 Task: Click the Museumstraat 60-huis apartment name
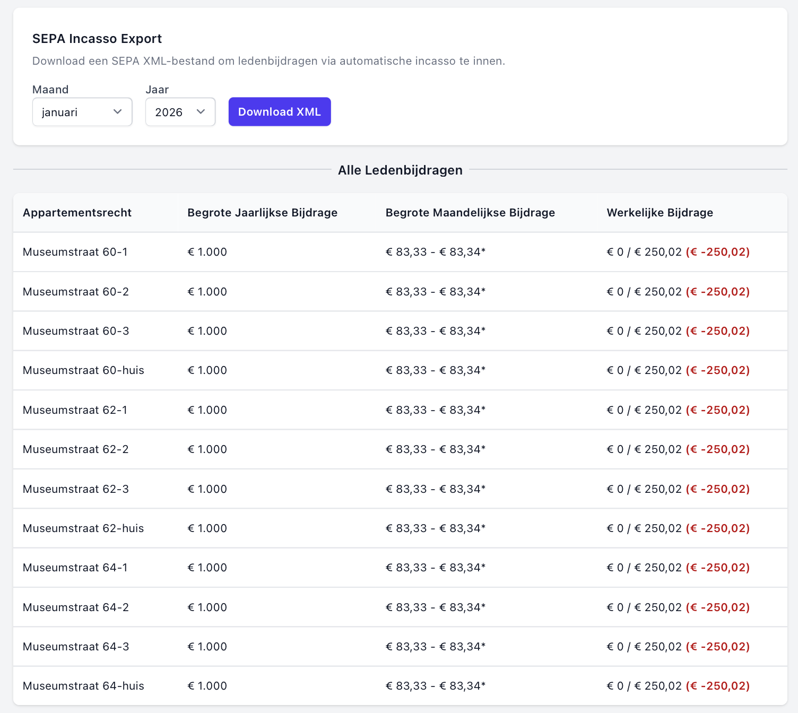pyautogui.click(x=83, y=370)
